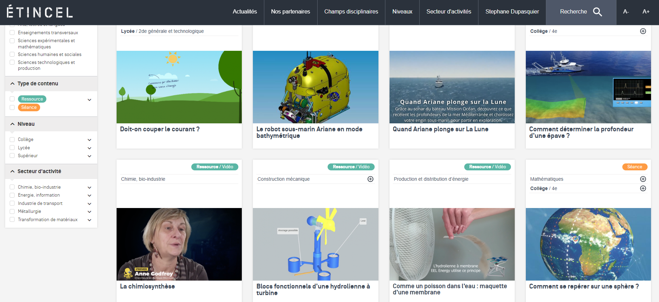
Task: Expand the Lycée sublevels chevron
Action: coord(90,148)
